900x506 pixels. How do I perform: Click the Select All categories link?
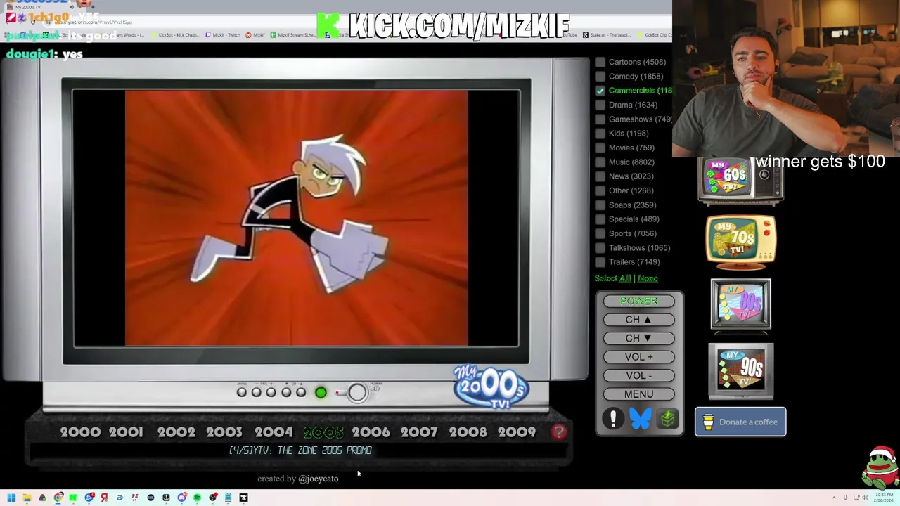(612, 278)
